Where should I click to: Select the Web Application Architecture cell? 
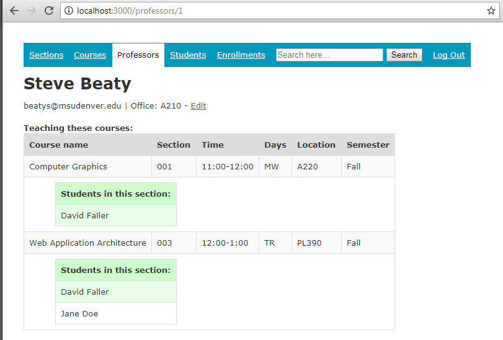[88, 243]
